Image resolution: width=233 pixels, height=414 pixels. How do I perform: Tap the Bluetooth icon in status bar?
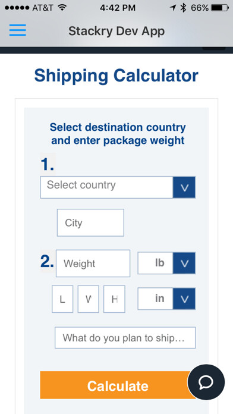click(x=183, y=8)
